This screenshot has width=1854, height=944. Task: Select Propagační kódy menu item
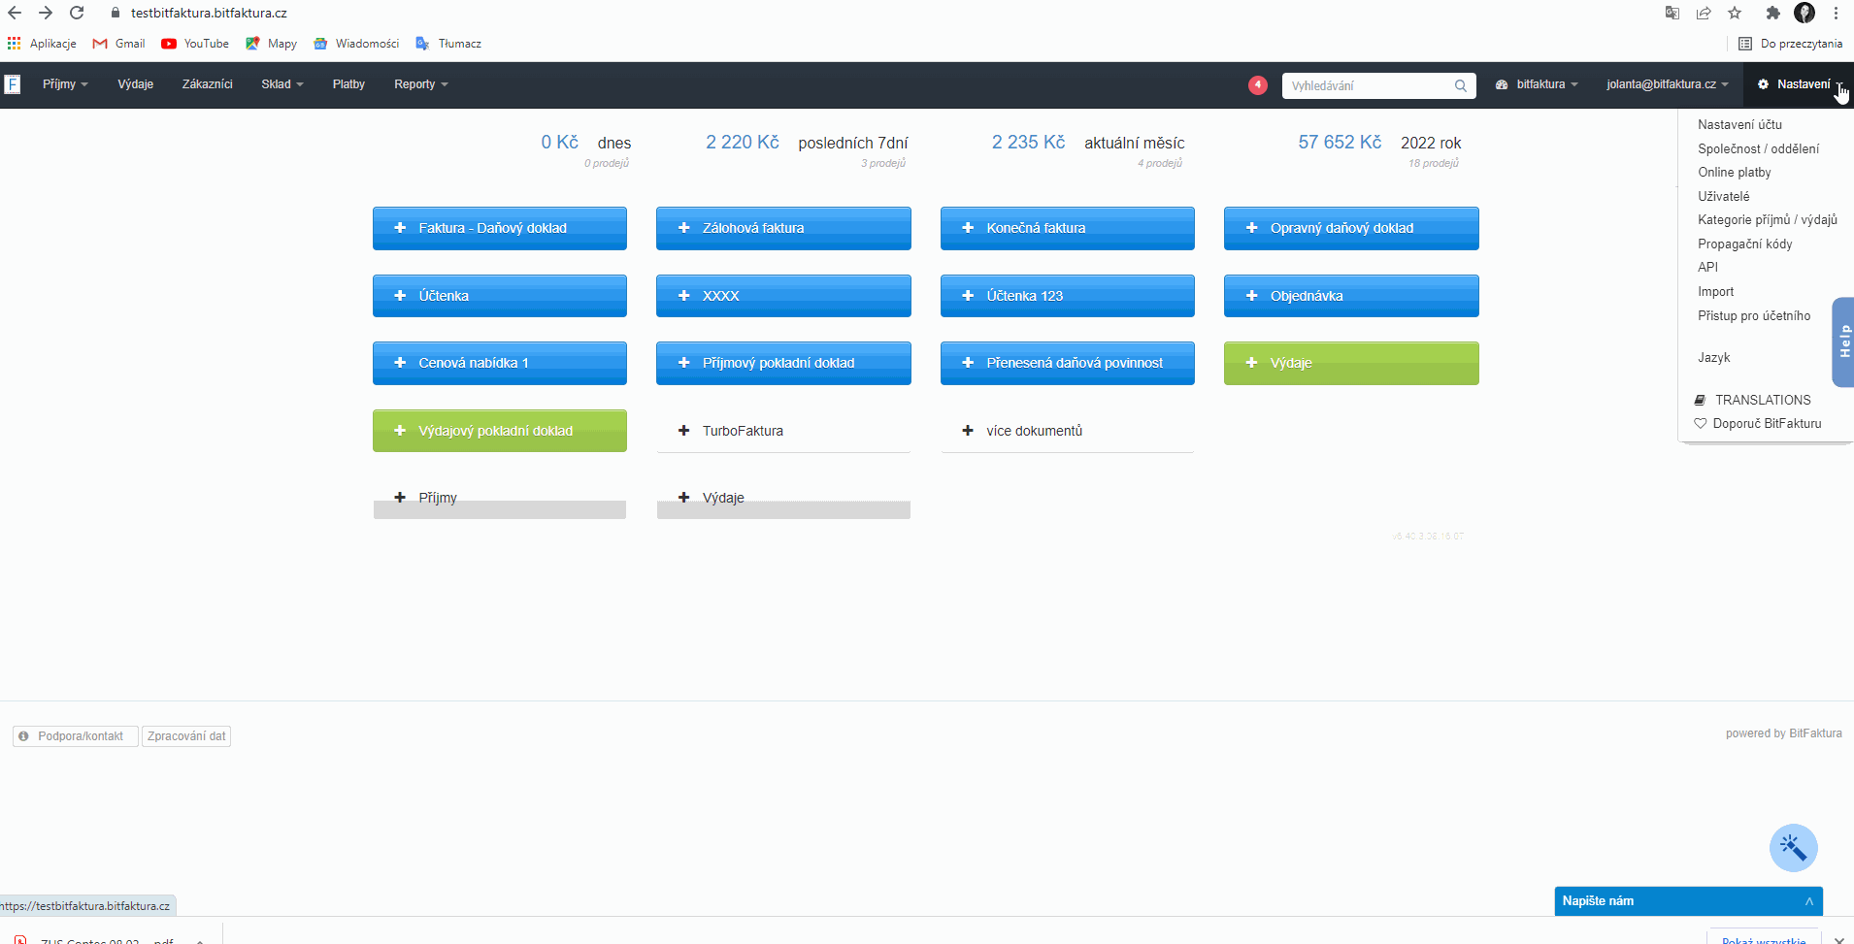1744,244
